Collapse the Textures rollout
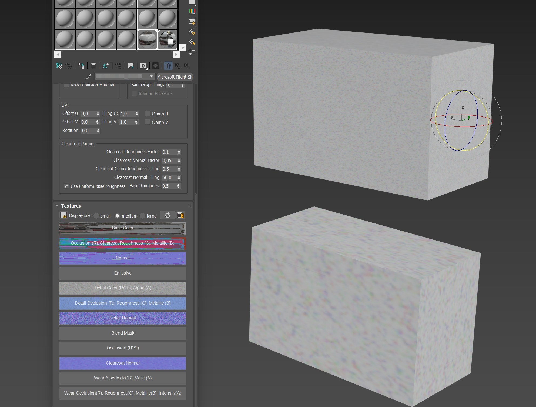536x407 pixels. click(57, 206)
